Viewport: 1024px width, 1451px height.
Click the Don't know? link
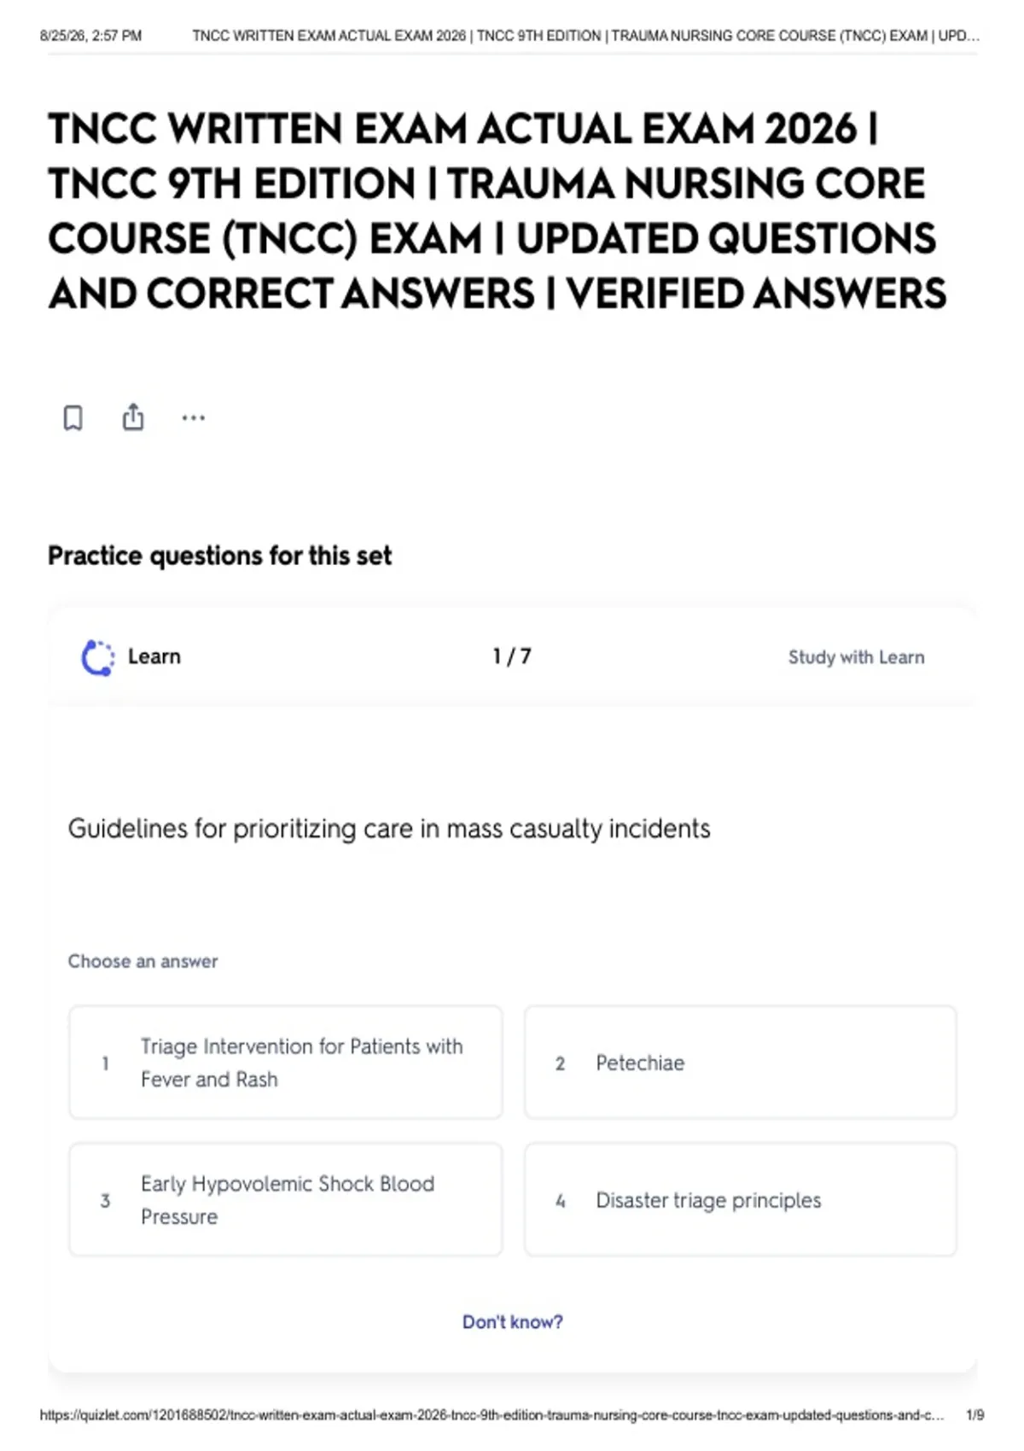coord(513,1322)
